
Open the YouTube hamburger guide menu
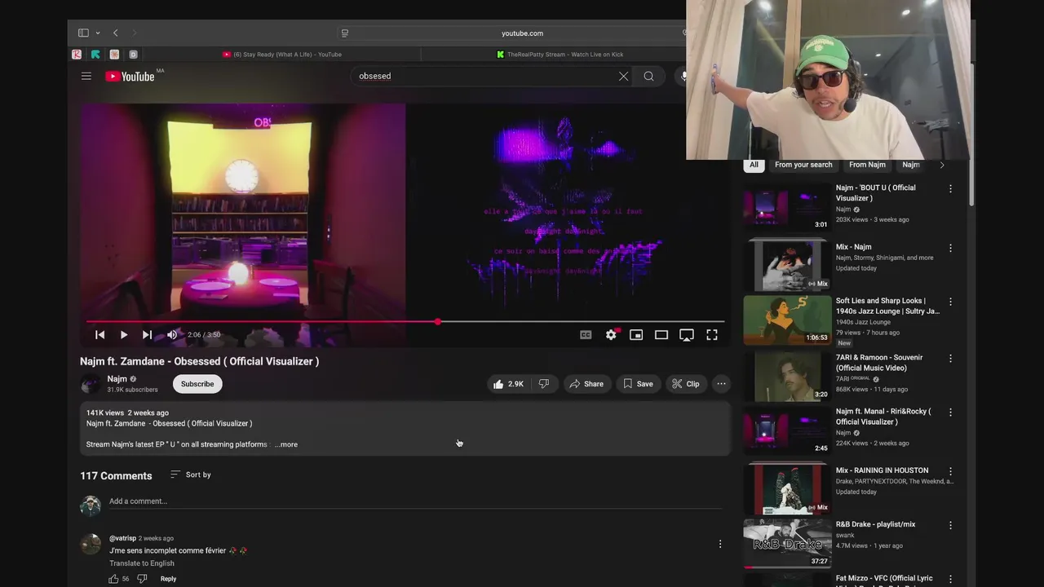(86, 76)
